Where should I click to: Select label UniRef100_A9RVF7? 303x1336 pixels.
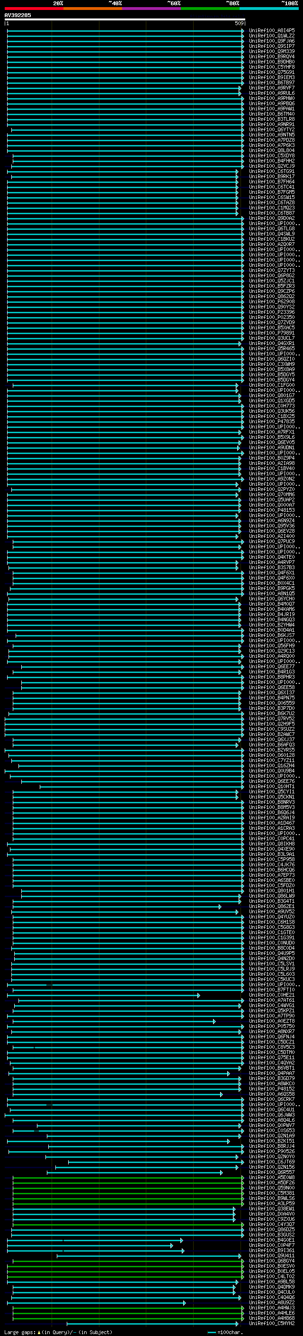[x=272, y=88]
